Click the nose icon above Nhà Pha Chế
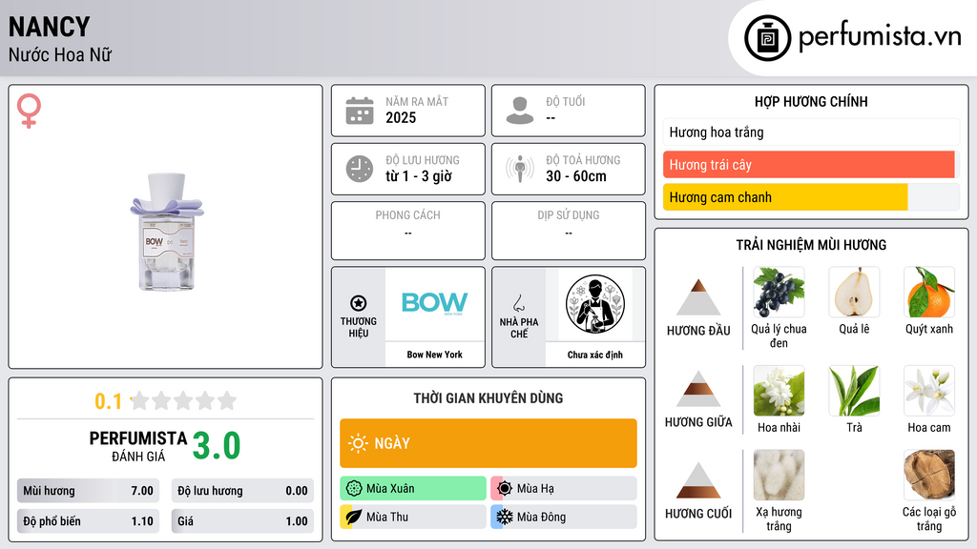 tap(518, 303)
